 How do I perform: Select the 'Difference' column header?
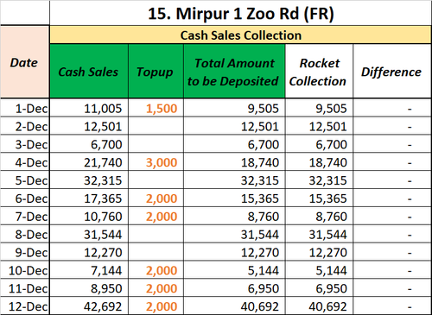(x=392, y=72)
